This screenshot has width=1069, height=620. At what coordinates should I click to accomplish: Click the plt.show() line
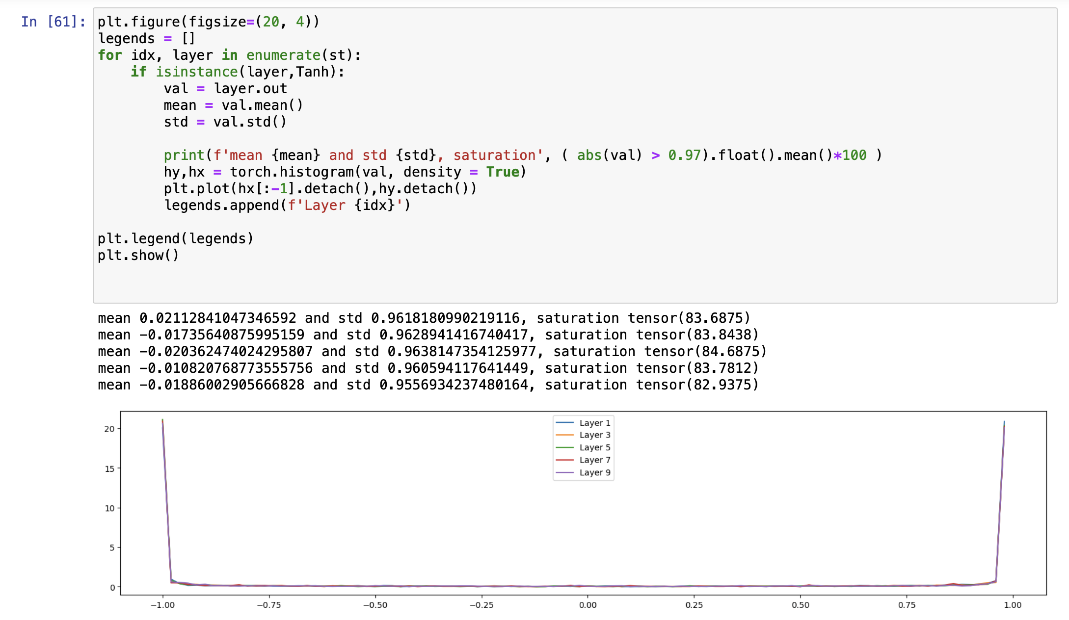(138, 255)
